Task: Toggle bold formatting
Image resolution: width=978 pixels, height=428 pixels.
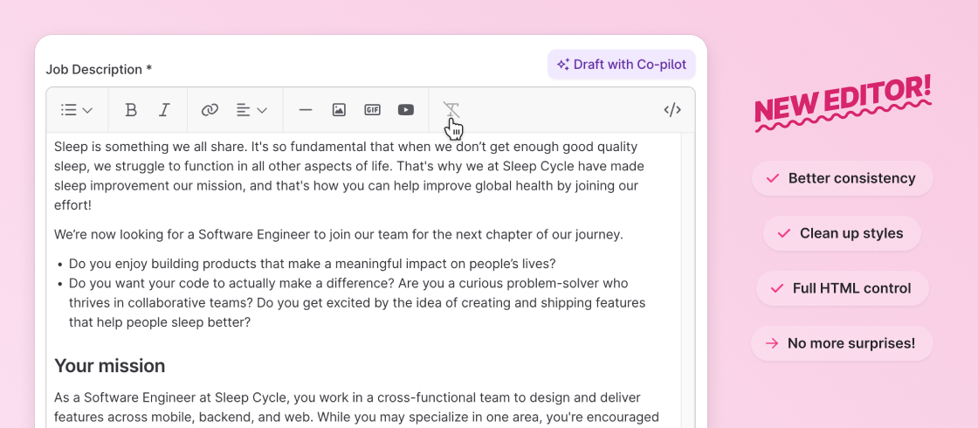Action: click(131, 110)
